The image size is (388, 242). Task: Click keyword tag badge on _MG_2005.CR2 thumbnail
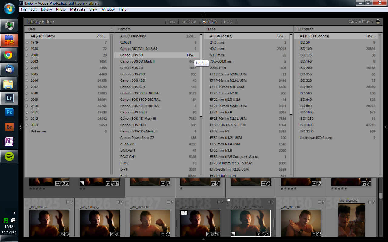point(168,234)
